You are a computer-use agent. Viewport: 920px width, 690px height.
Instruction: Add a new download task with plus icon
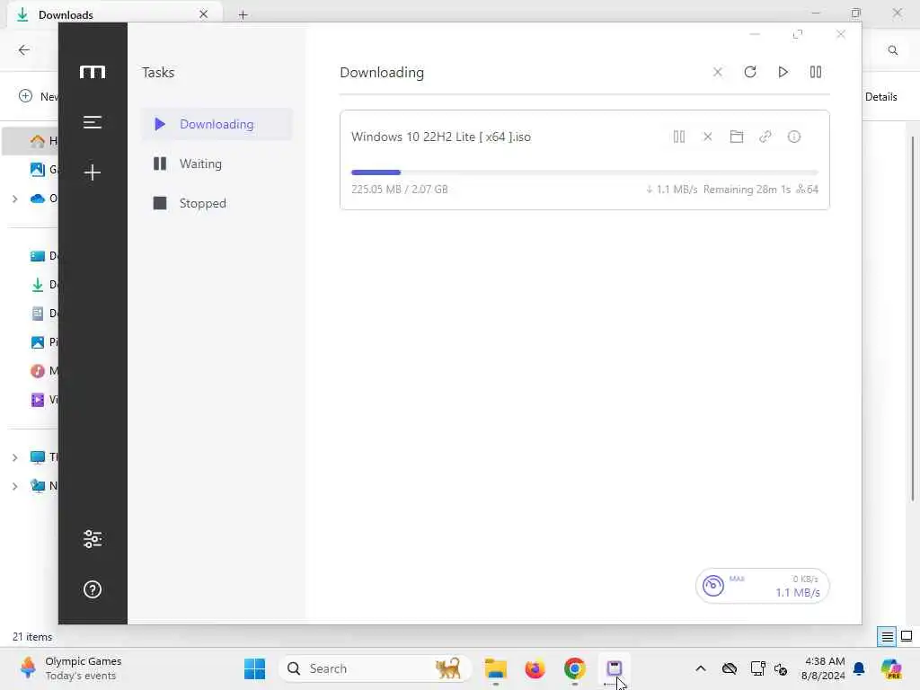[93, 172]
